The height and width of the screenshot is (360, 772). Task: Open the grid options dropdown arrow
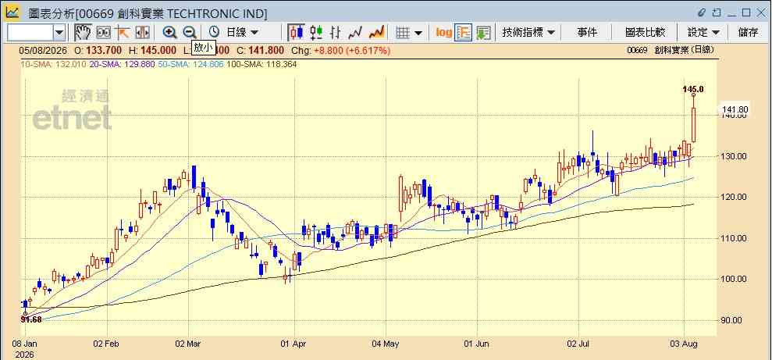point(418,33)
